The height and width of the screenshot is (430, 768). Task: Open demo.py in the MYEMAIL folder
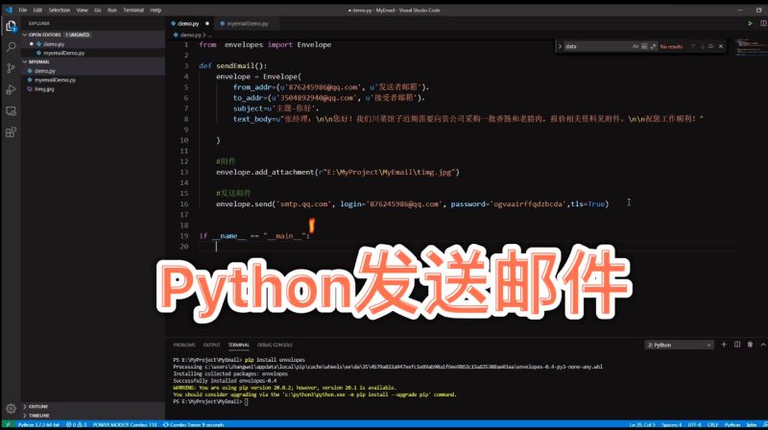point(93,71)
